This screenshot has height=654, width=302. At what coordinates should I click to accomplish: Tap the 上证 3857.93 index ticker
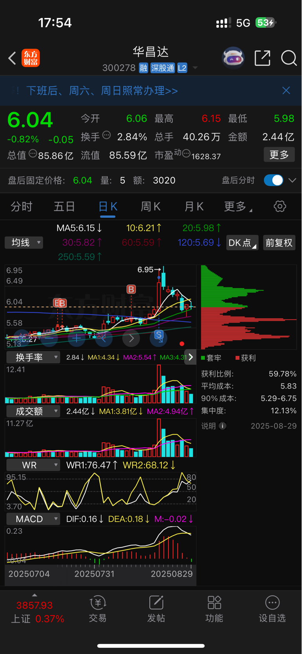[37, 612]
